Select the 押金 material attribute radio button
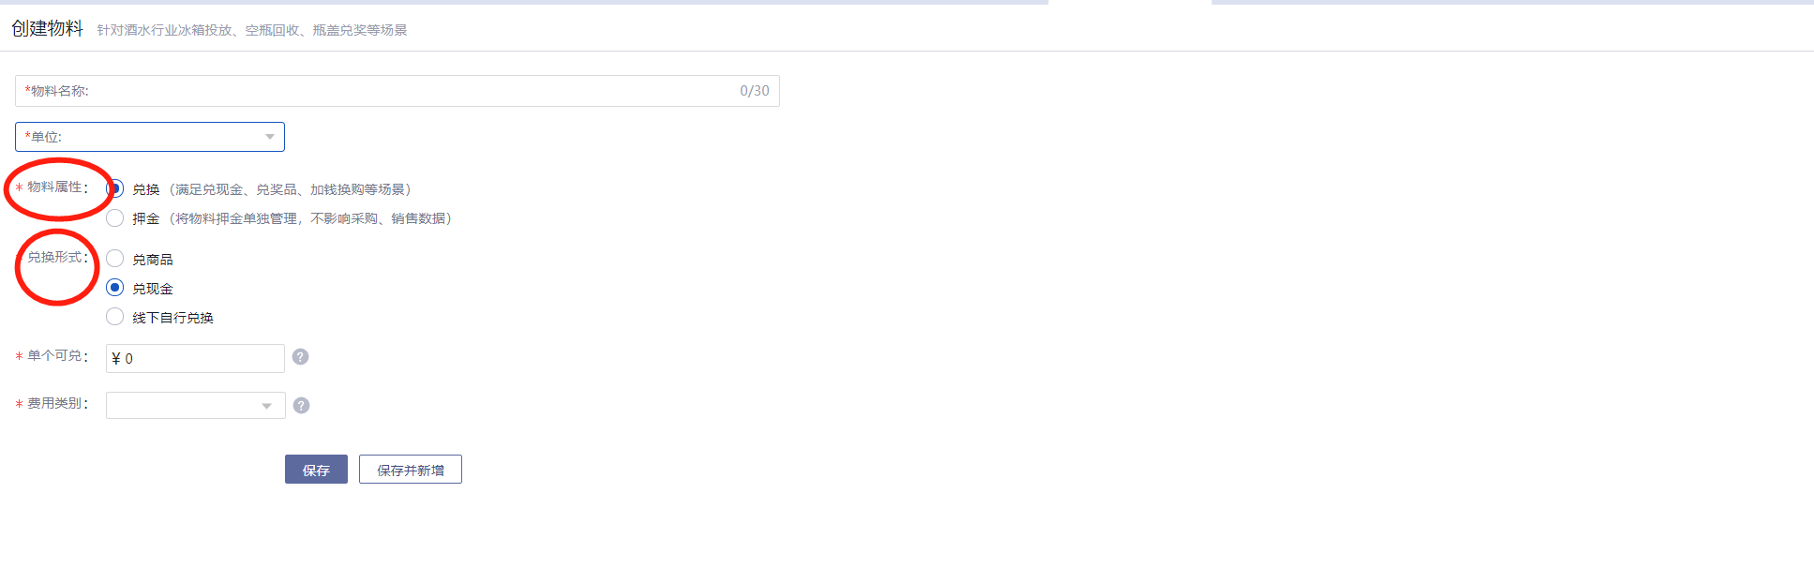Screen dimensions: 1814x583 point(115,218)
